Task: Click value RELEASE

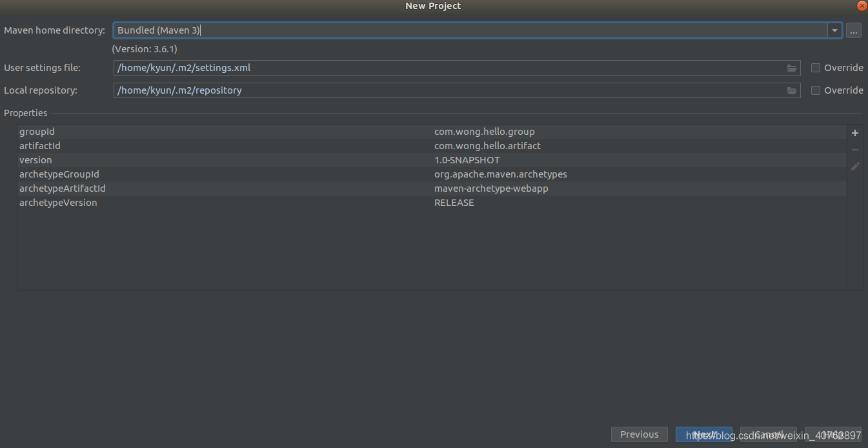Action: click(454, 203)
